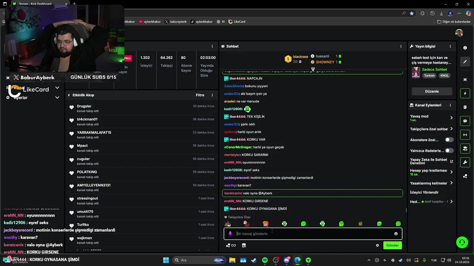Click the Turkish language tag
This screenshot has height=266, width=474.
click(429, 75)
